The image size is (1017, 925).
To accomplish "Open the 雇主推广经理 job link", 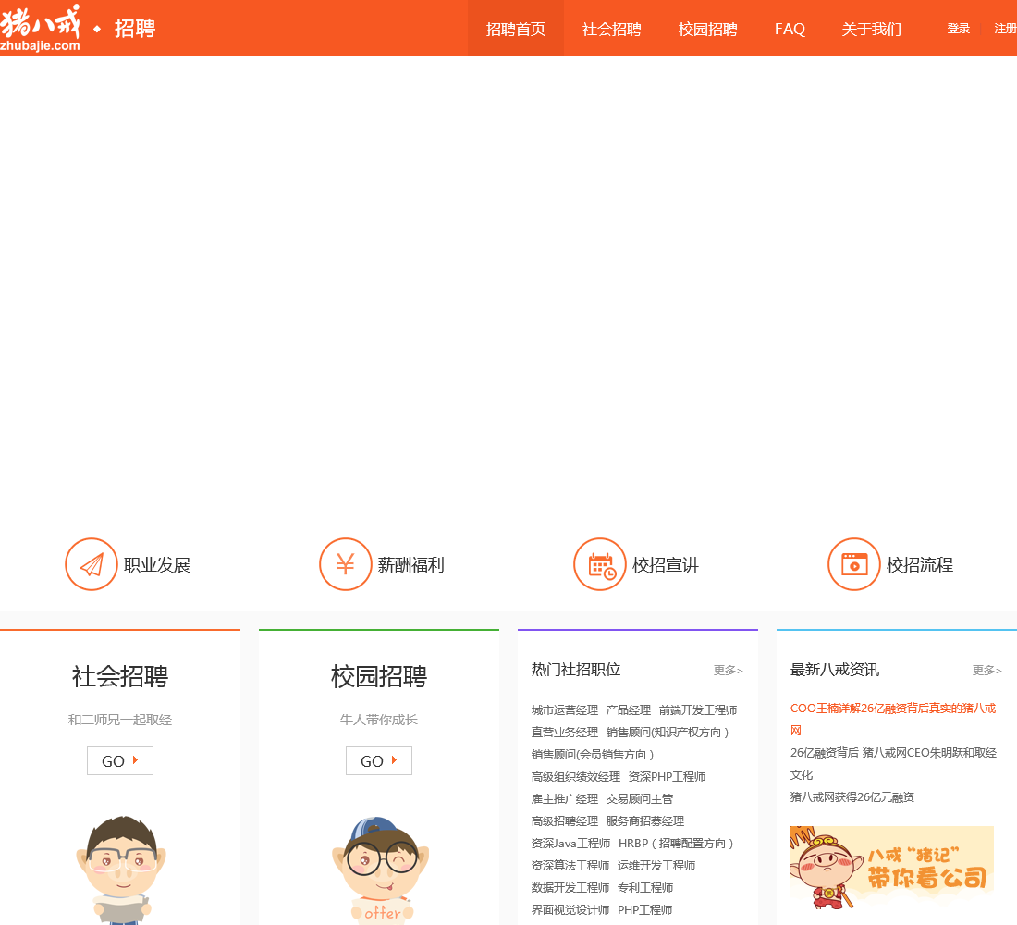I will tap(564, 798).
